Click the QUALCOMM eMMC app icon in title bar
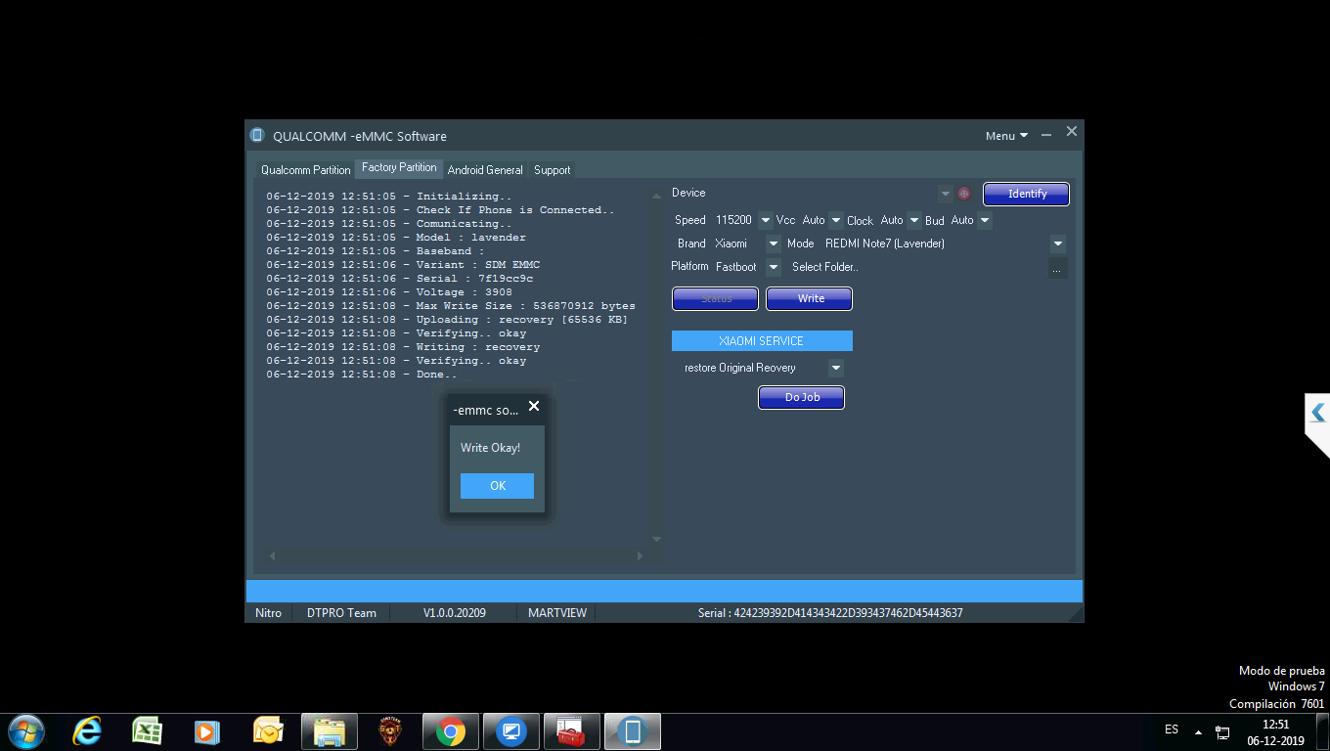 [257, 135]
